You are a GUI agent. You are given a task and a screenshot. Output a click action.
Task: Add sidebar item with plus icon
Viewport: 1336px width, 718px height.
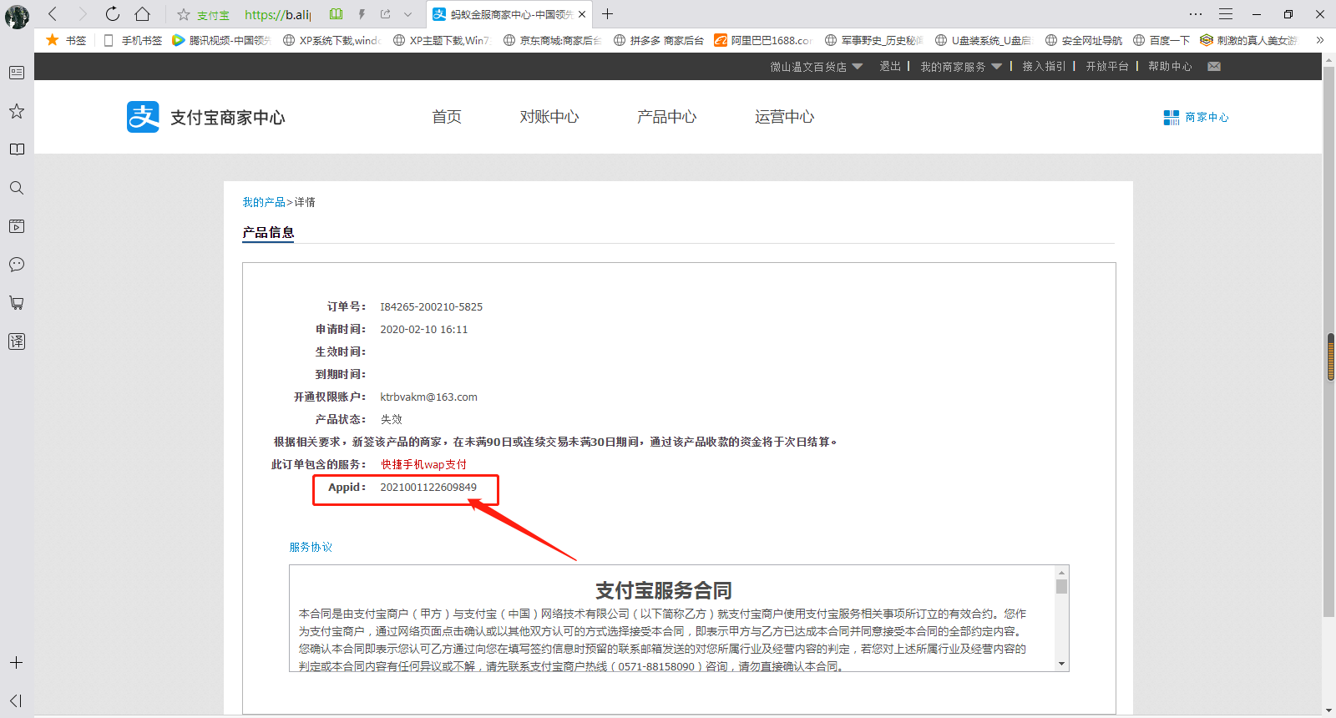click(x=17, y=663)
